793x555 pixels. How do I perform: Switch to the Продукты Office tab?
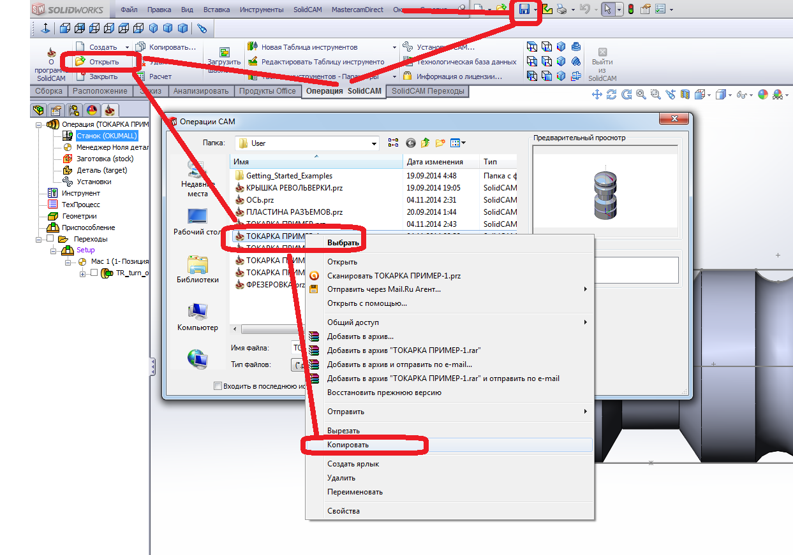(267, 91)
